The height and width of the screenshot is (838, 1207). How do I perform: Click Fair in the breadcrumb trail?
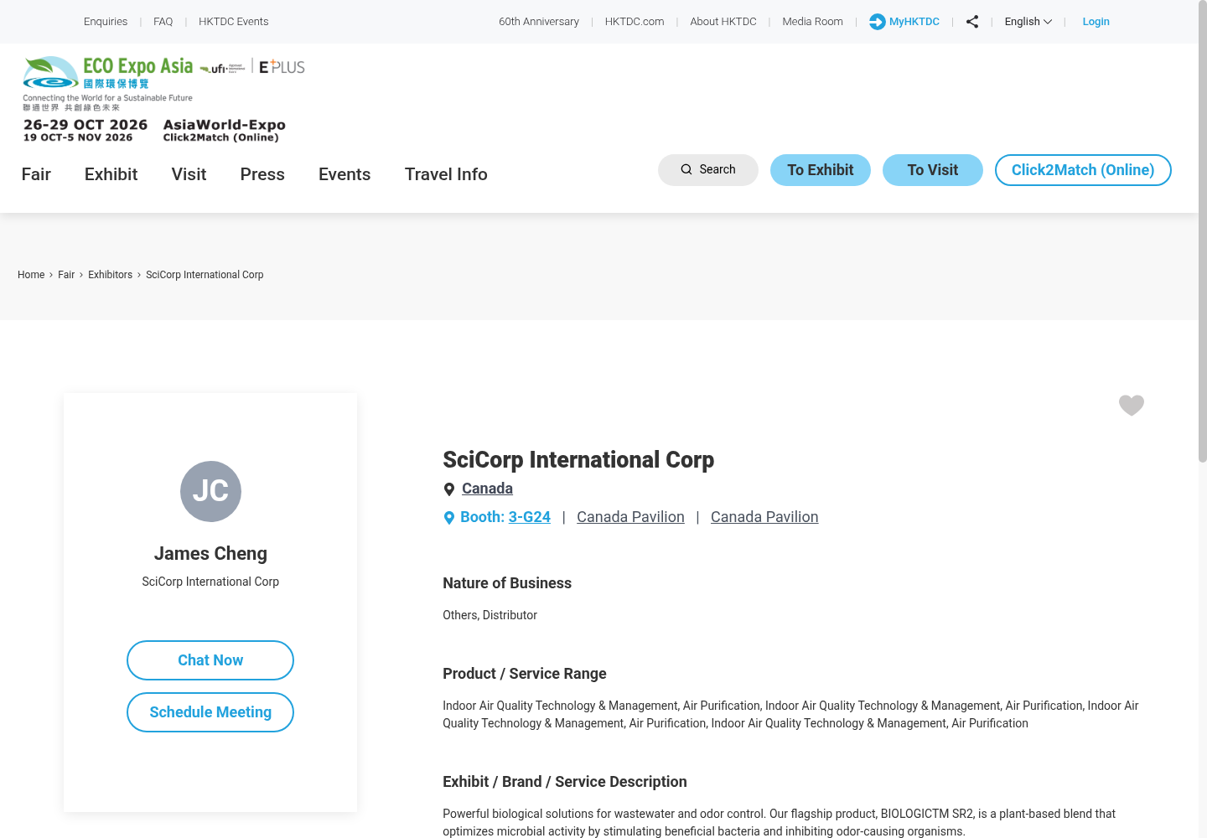pos(66,275)
